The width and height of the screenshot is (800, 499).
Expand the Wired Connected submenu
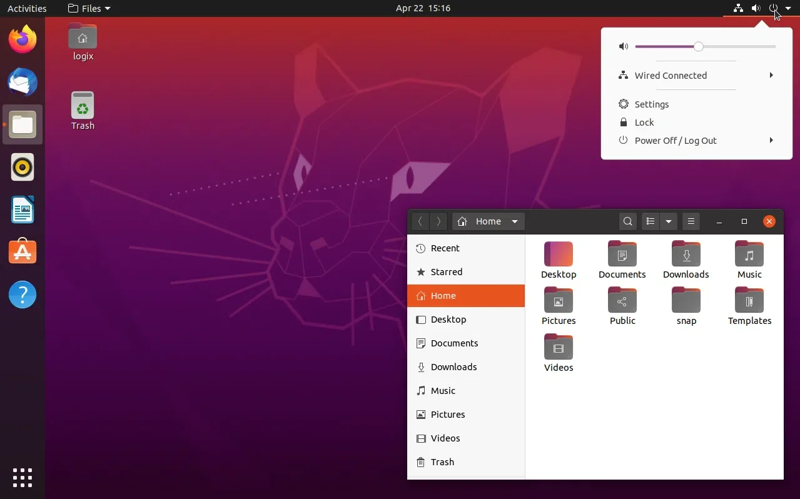(697, 76)
